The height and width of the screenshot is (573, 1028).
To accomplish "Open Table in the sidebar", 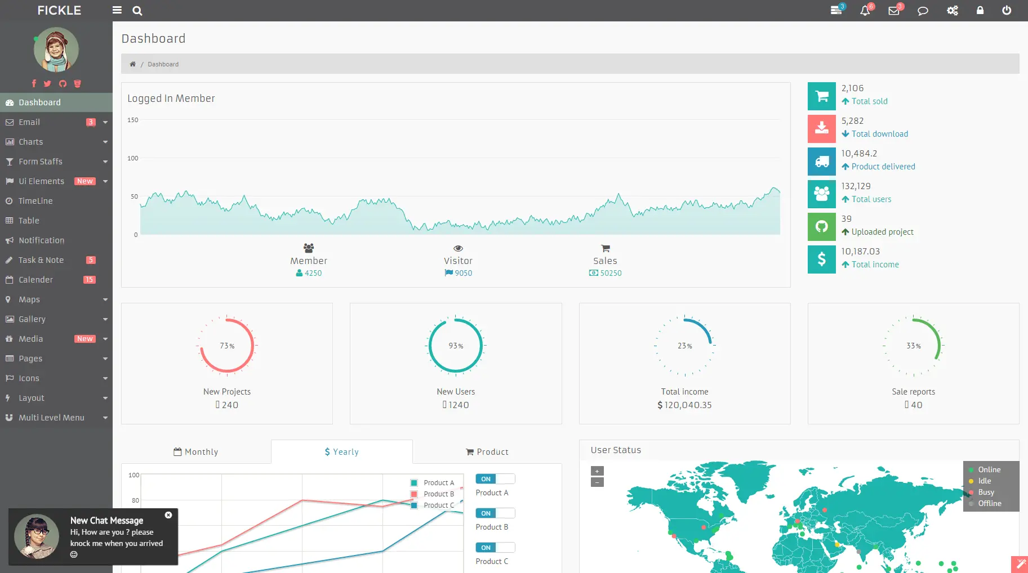I will [x=56, y=221].
